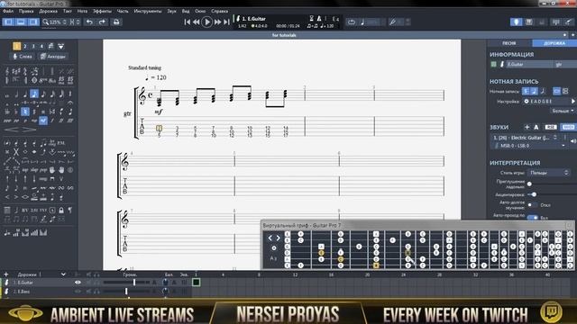Select the ppp dynamic
Viewport: 577px width, 324px height.
7,120
